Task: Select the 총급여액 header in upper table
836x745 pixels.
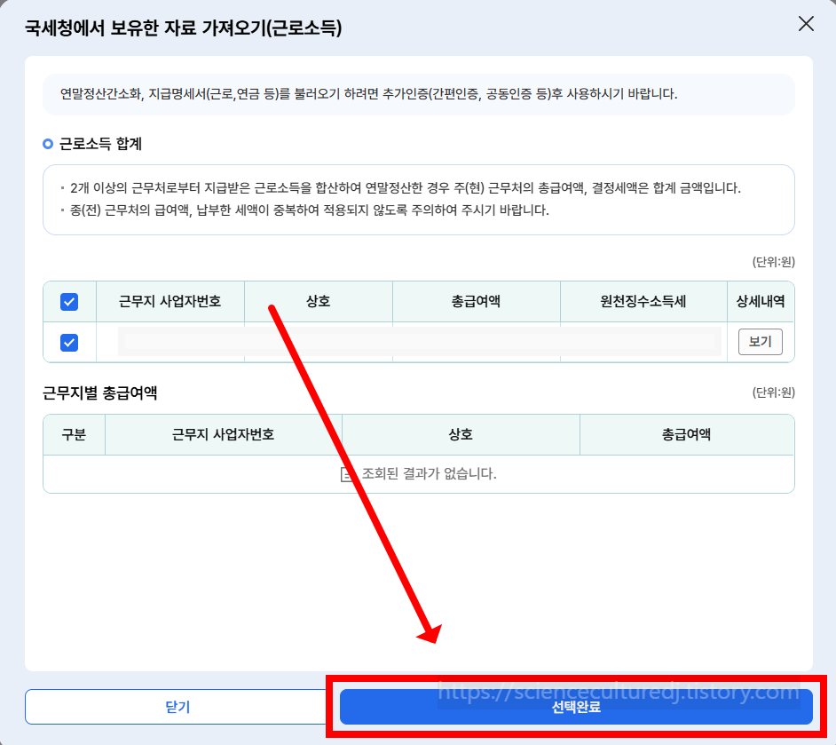Action: [x=476, y=302]
